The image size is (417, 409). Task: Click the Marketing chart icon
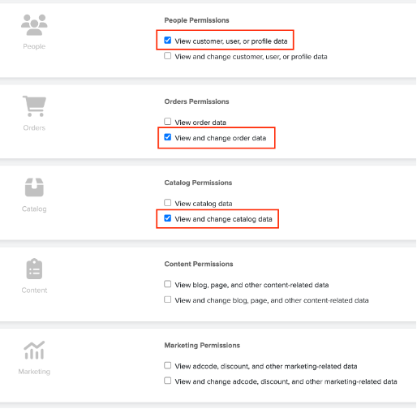pos(34,350)
